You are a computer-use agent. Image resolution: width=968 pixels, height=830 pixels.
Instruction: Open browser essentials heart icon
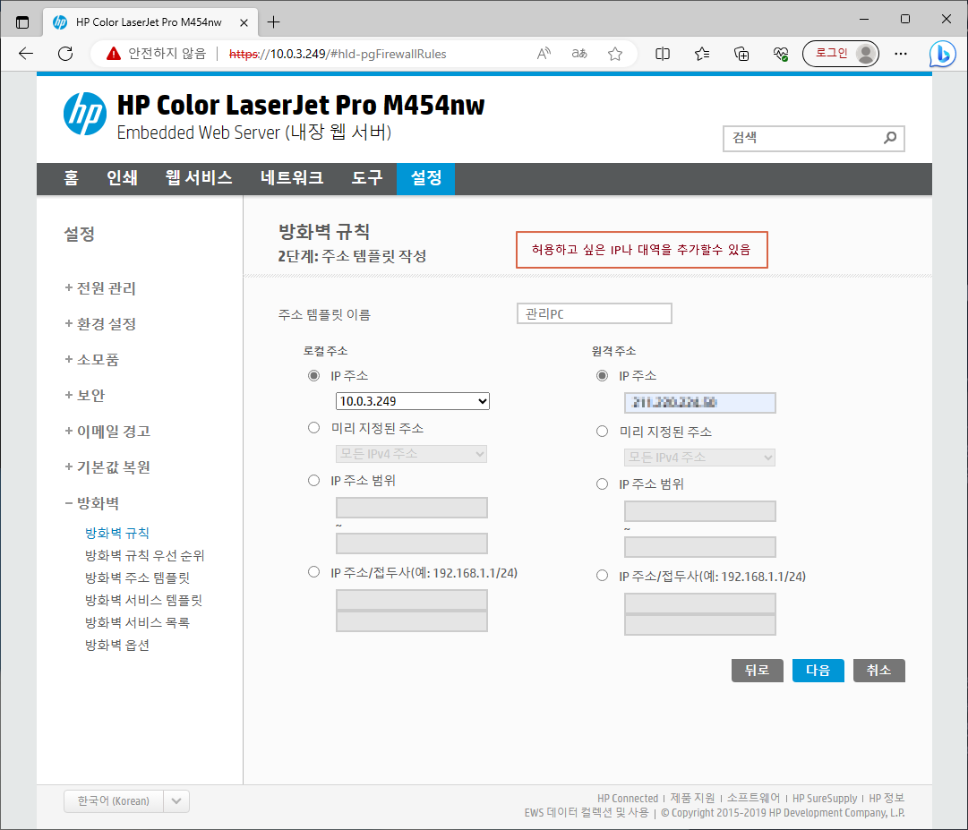click(x=781, y=54)
